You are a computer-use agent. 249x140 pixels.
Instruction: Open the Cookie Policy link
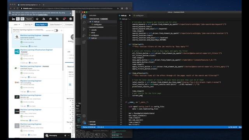(x=43, y=15)
